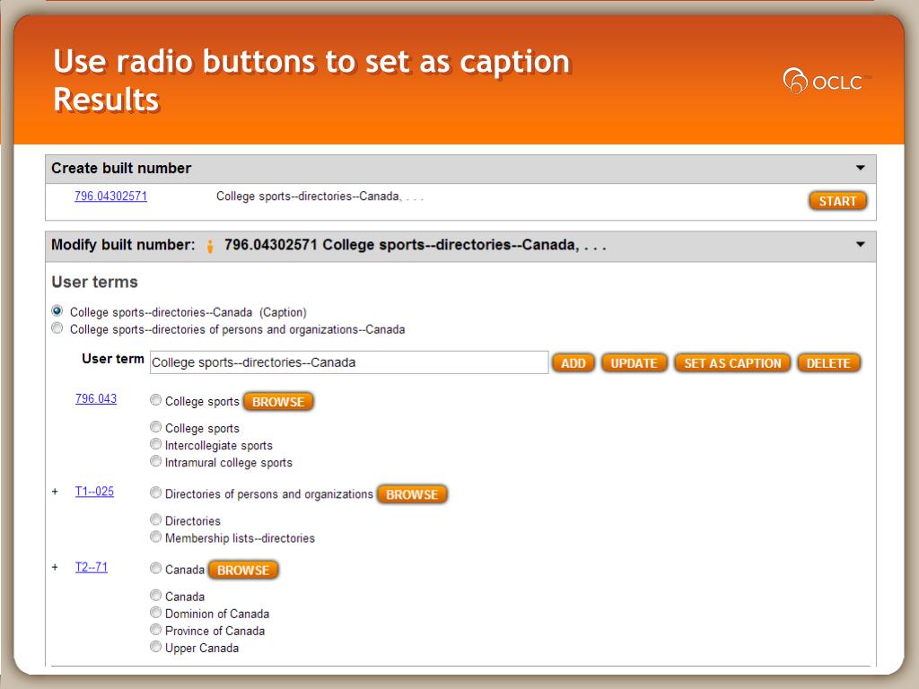919x689 pixels.
Task: Select 'College sports--directories of persons and organizations--Canada' radio
Action: pyautogui.click(x=57, y=328)
